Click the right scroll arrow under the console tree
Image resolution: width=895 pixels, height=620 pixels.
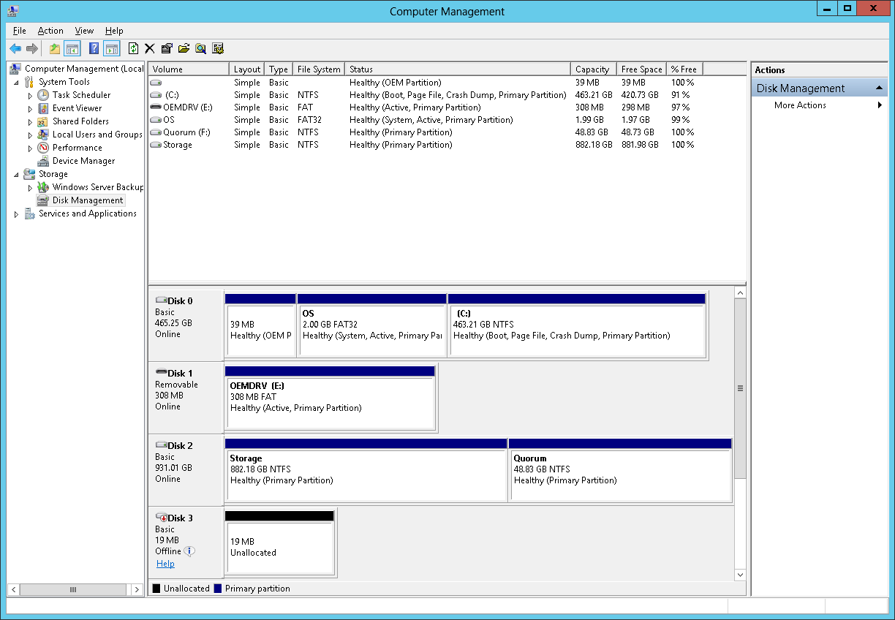tap(137, 589)
